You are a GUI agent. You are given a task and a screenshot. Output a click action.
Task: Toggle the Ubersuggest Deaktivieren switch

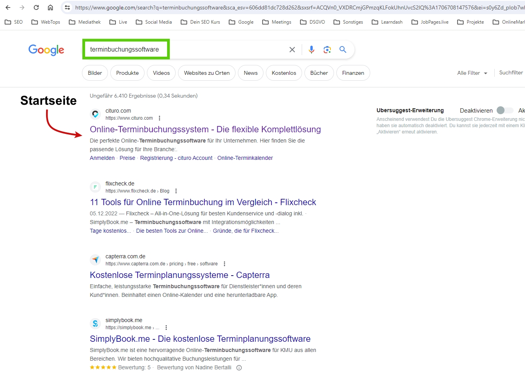click(505, 111)
